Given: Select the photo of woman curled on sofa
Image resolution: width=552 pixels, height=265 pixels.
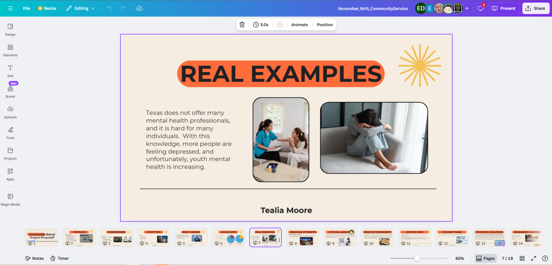Looking at the screenshot, I should click(374, 138).
